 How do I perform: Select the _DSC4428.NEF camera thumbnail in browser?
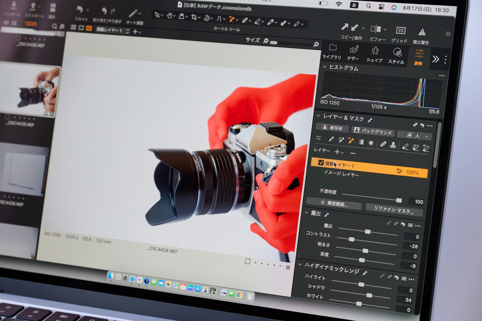coord(30,89)
